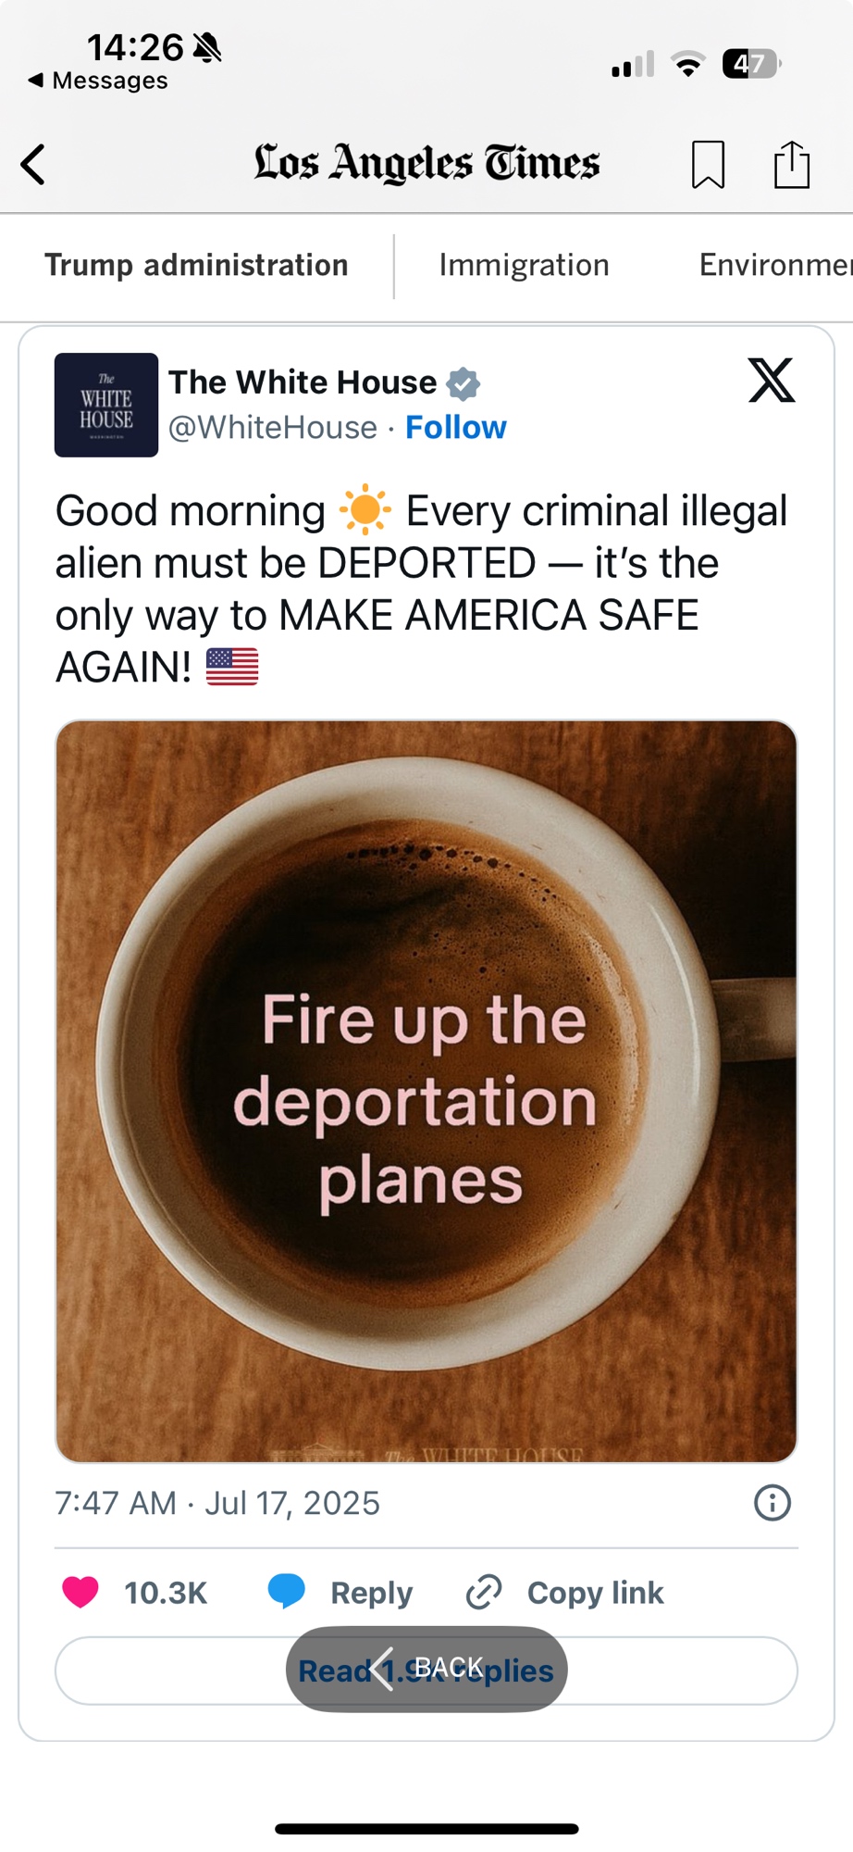Open the Environment topic tab
Image resolution: width=853 pixels, height=1852 pixels.
tap(775, 265)
